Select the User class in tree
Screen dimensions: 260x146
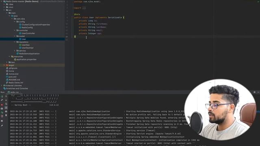24,39
